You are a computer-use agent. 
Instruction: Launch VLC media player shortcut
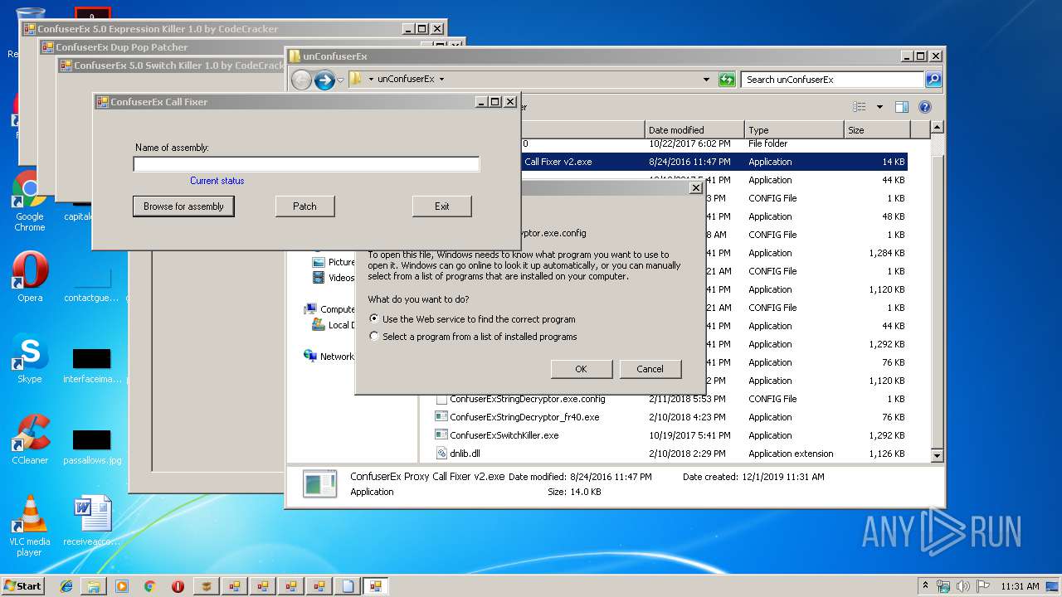tap(30, 527)
